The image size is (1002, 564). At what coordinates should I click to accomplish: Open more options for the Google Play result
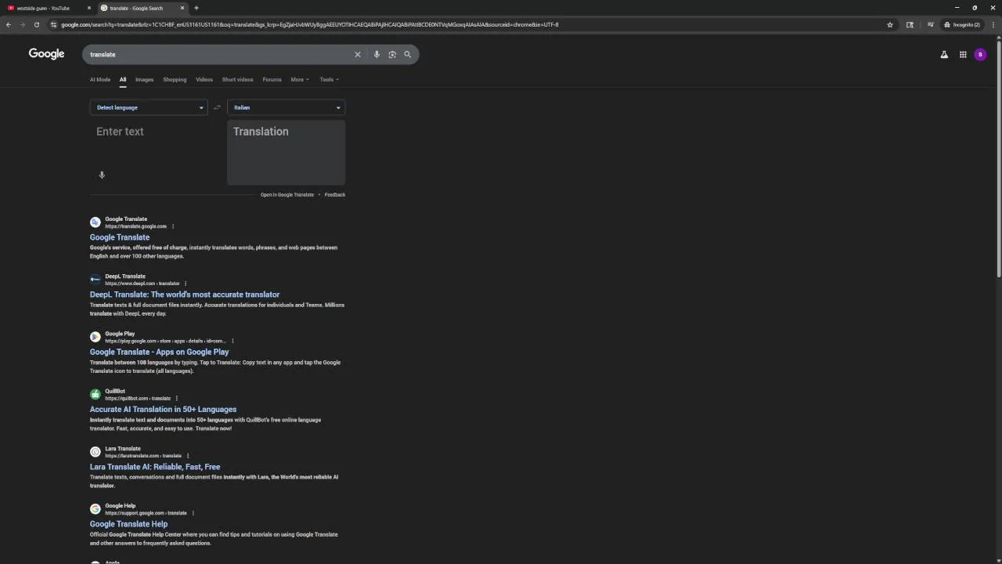(232, 341)
